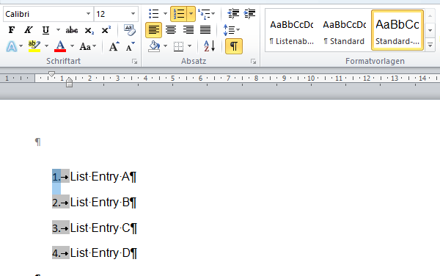Open font color dropdown arrow

[72, 46]
